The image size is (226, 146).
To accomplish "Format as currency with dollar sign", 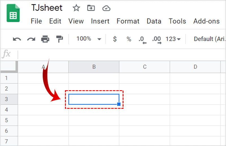I will [115, 39].
